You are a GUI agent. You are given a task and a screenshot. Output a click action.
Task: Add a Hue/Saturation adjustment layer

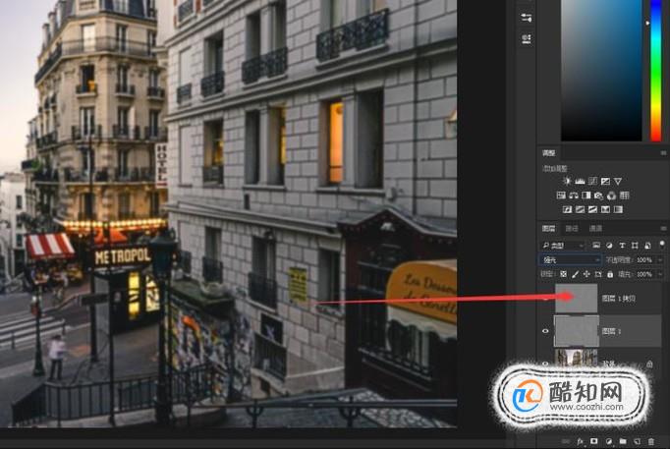point(561,196)
